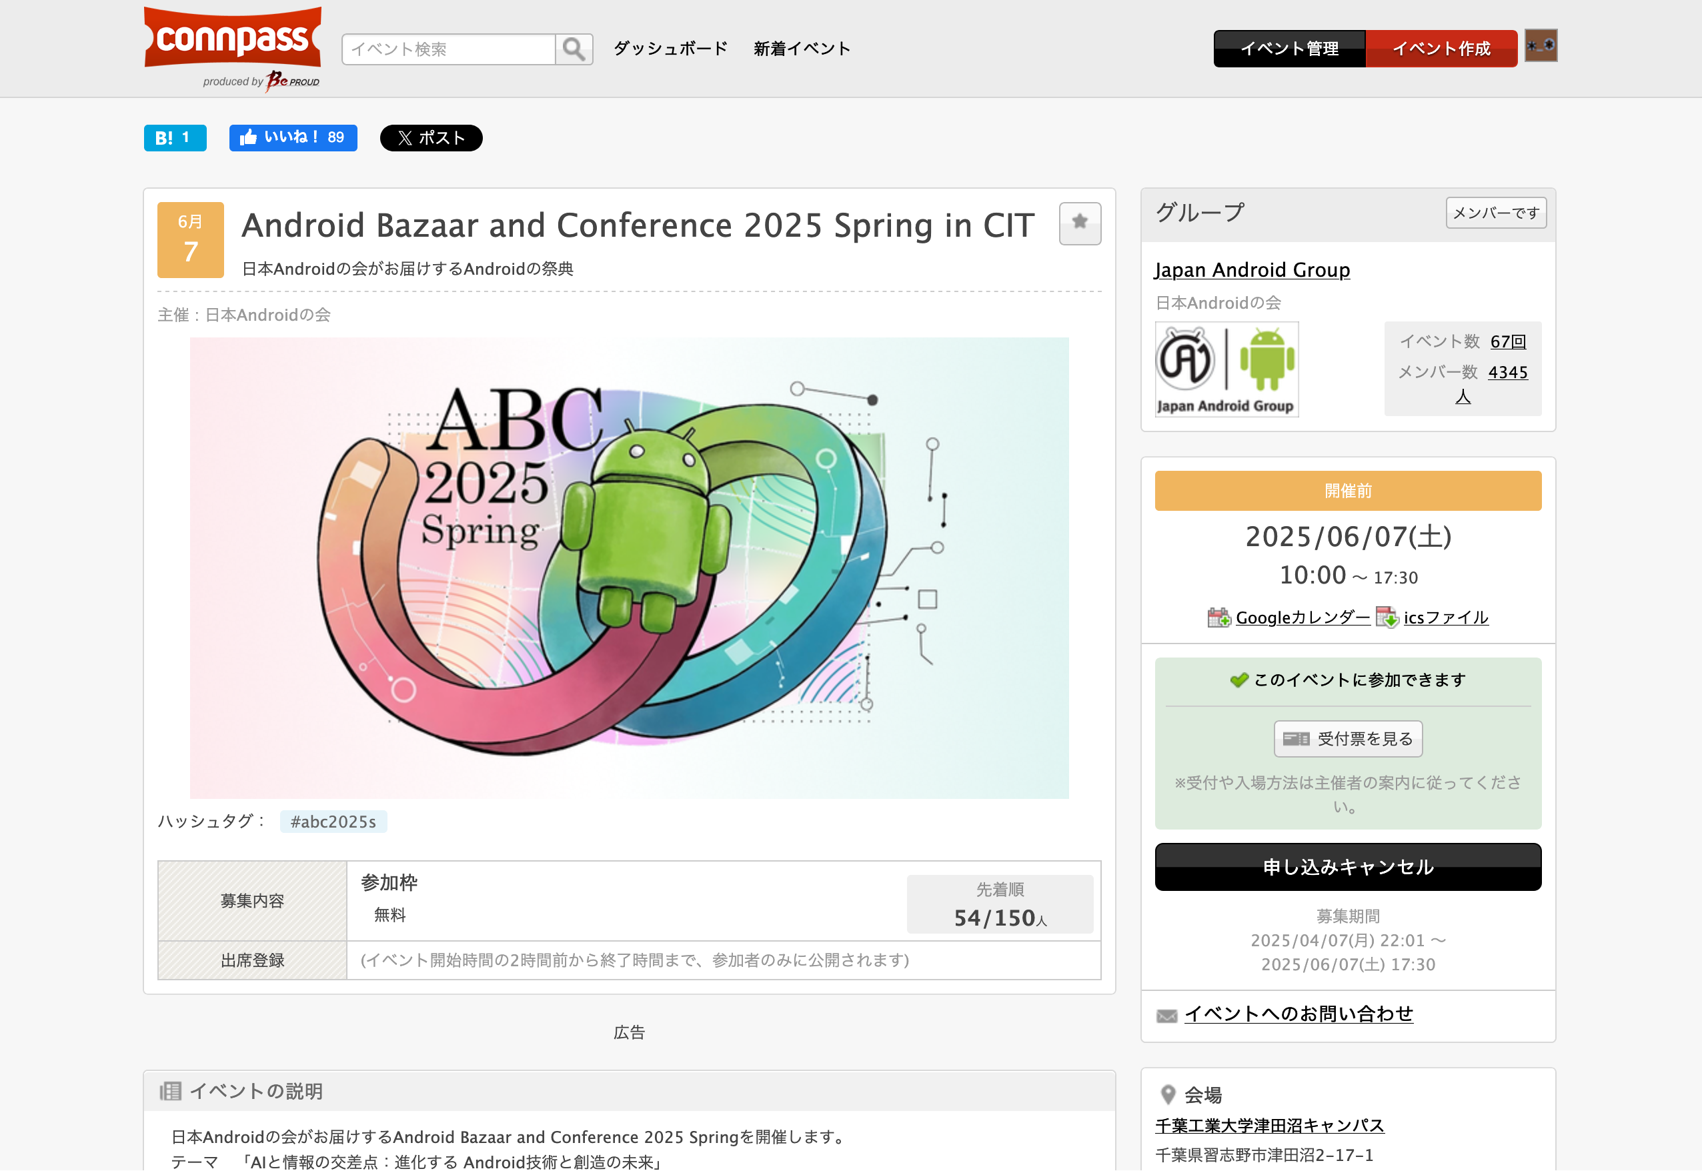
Task: Click the 出席登録 table cell
Action: (x=252, y=960)
